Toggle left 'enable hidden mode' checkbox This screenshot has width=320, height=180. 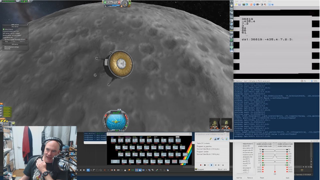(274, 146)
